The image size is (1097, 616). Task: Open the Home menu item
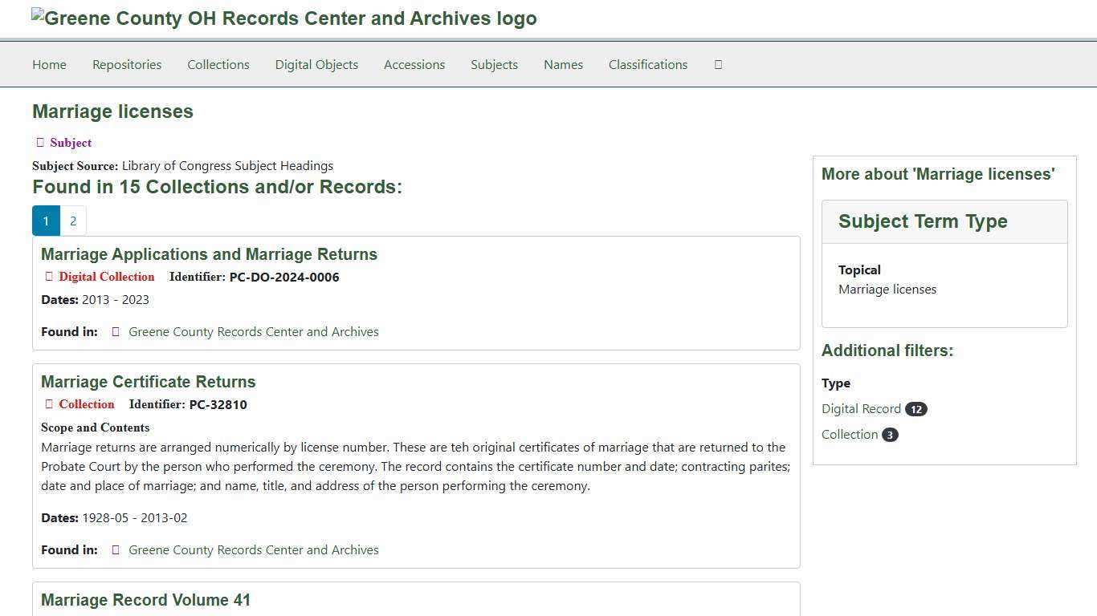[x=49, y=64]
